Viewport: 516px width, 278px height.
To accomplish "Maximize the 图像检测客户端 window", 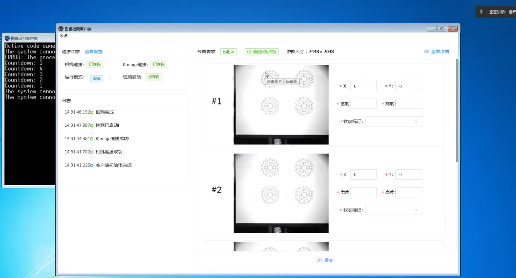I will coord(442,29).
